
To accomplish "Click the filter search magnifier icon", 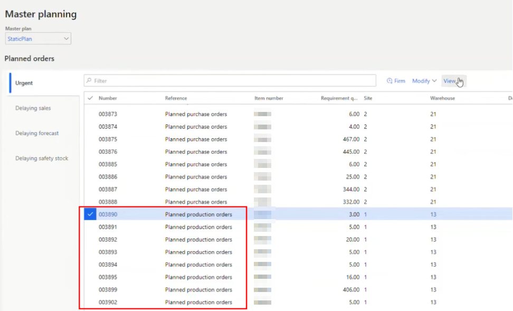I will pos(89,81).
